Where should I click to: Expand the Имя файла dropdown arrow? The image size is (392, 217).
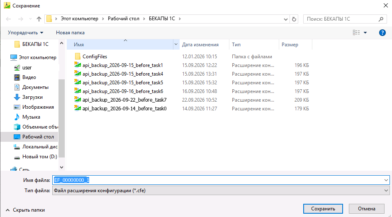coord(386,180)
